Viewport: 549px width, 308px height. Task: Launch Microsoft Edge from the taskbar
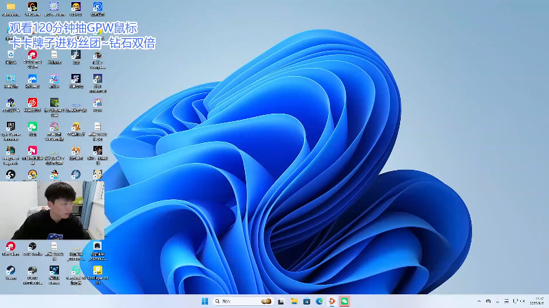click(319, 301)
